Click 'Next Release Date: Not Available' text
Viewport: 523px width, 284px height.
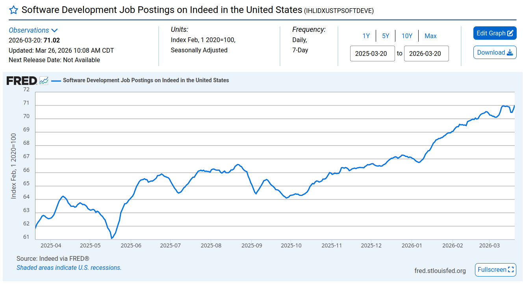pos(54,60)
